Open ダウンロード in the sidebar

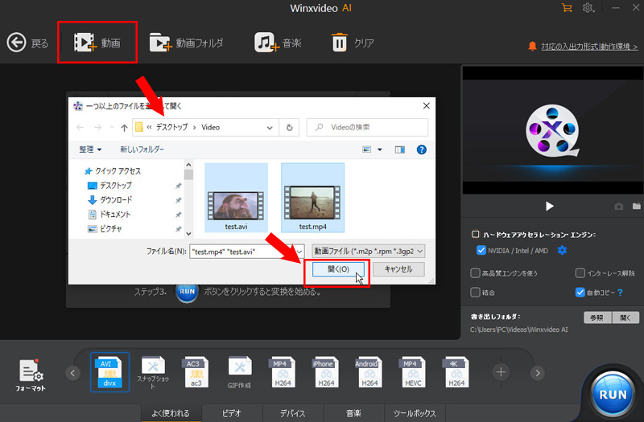(109, 199)
